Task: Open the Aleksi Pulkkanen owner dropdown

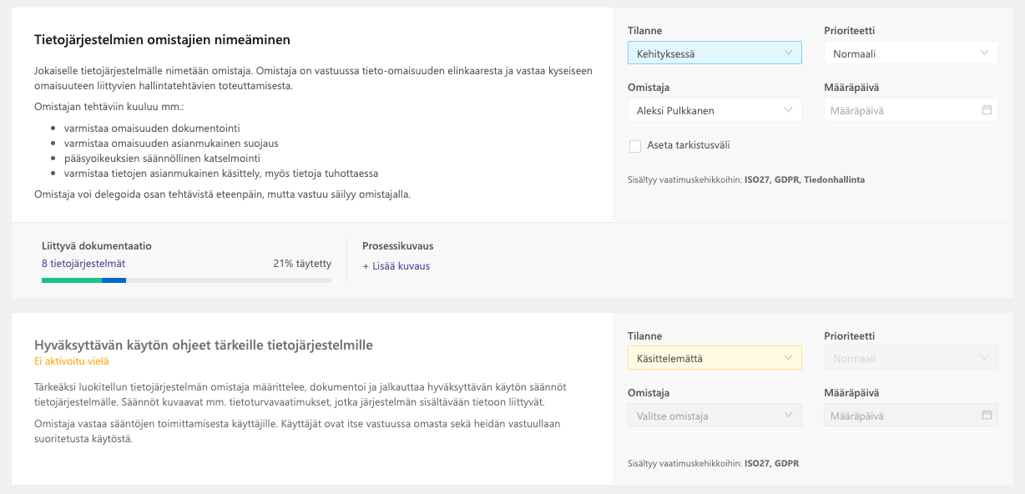Action: click(714, 110)
